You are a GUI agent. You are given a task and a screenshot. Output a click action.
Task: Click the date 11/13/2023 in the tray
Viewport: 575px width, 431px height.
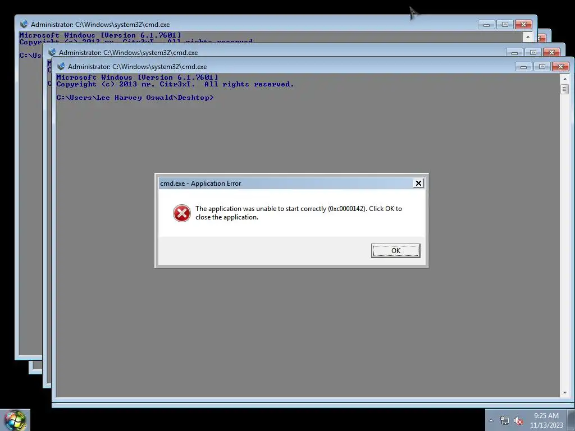[546, 425]
